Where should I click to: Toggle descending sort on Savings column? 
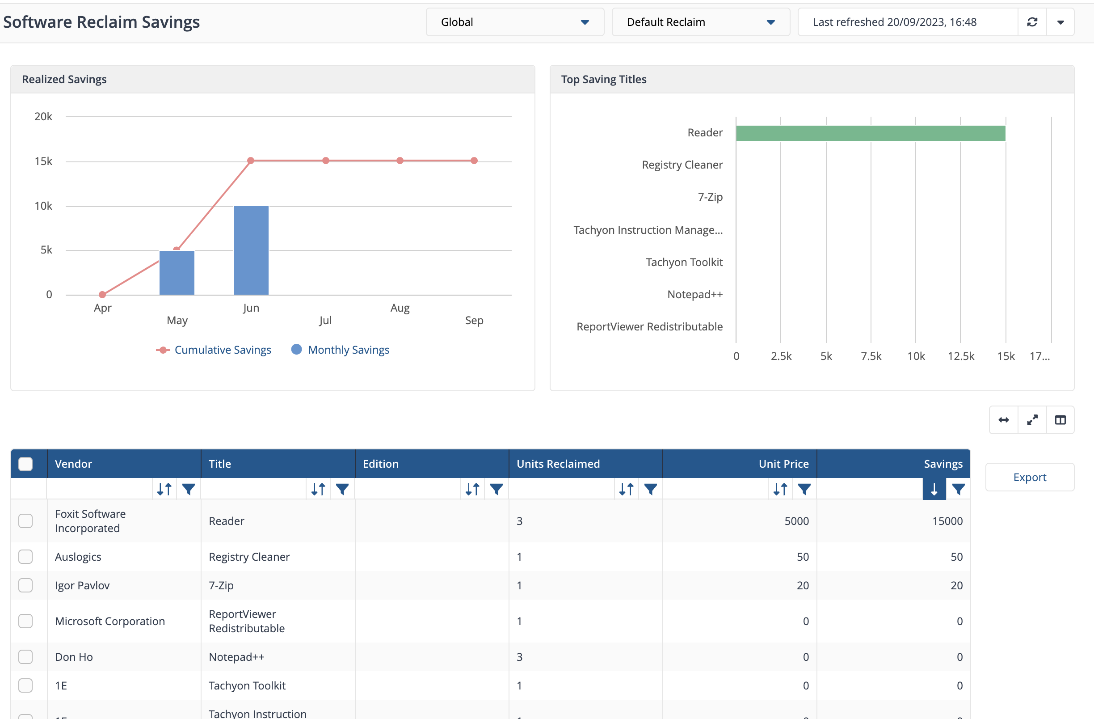click(934, 489)
